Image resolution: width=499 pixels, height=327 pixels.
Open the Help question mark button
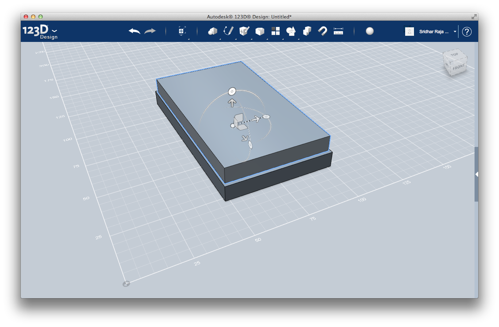click(x=467, y=32)
